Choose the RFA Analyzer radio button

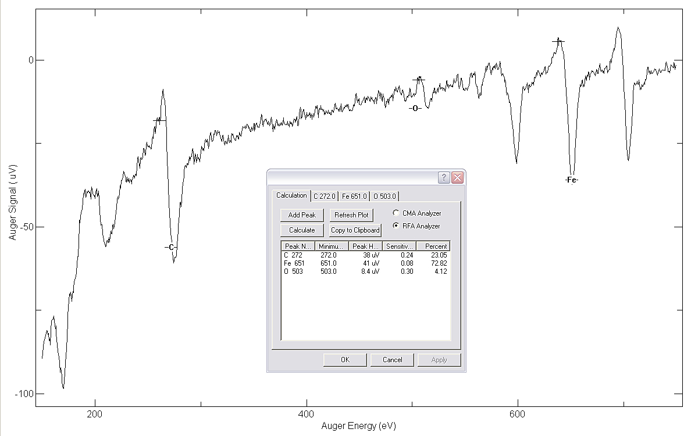pyautogui.click(x=396, y=226)
